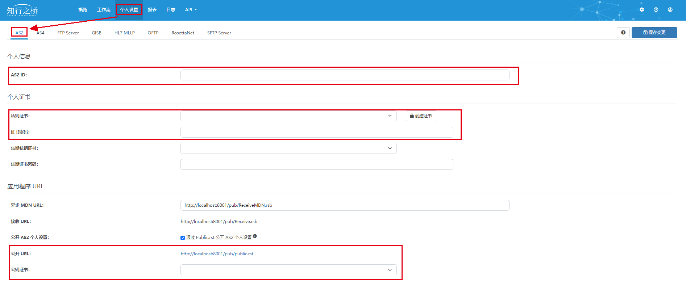The image size is (686, 281).
Task: Click the 创建证书 button
Action: point(421,116)
